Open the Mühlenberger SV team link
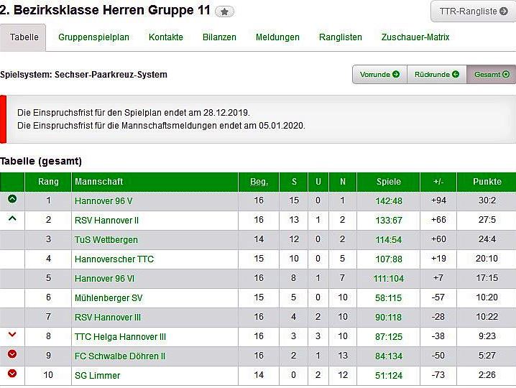 109,297
